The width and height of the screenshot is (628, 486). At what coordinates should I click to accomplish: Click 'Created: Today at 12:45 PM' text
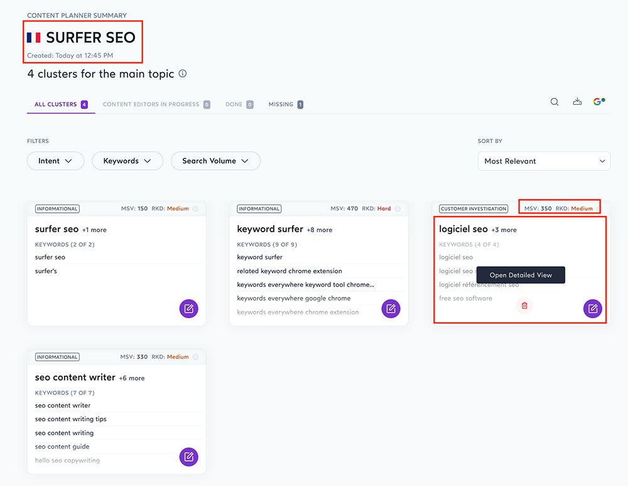pos(70,56)
